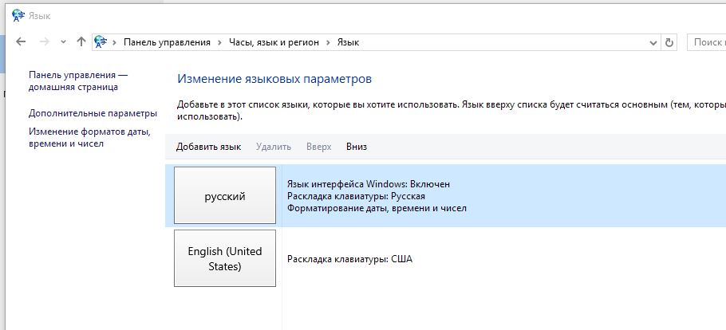Expand chevron after Панель управления breadcrumb
Screen dimensions: 726x330
[220, 42]
